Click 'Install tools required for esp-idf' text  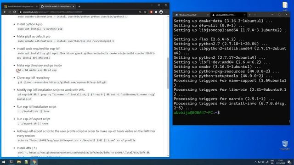pos(38,49)
